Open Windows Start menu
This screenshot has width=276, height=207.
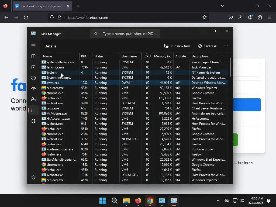(102, 201)
